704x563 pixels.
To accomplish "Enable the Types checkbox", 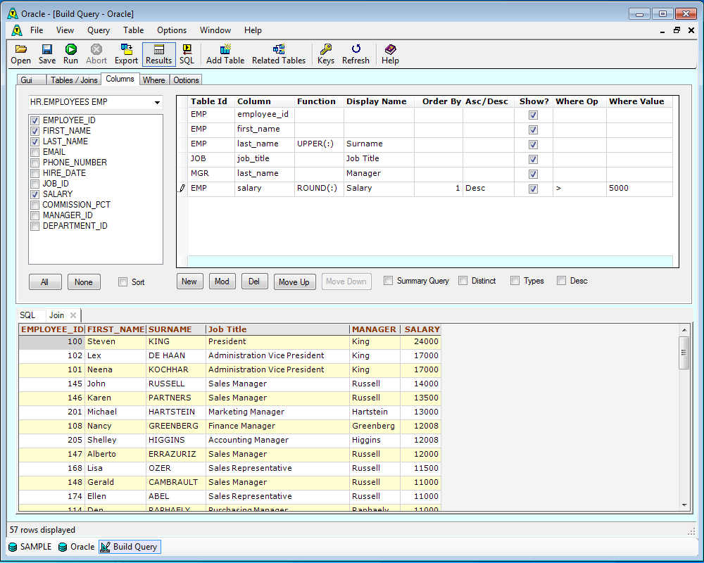I will (x=515, y=281).
